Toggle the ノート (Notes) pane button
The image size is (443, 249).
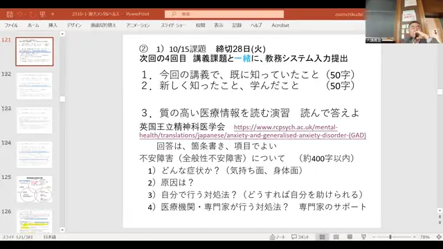278,237
